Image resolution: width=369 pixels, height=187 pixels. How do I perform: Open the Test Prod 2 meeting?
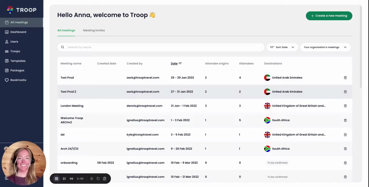coord(68,92)
